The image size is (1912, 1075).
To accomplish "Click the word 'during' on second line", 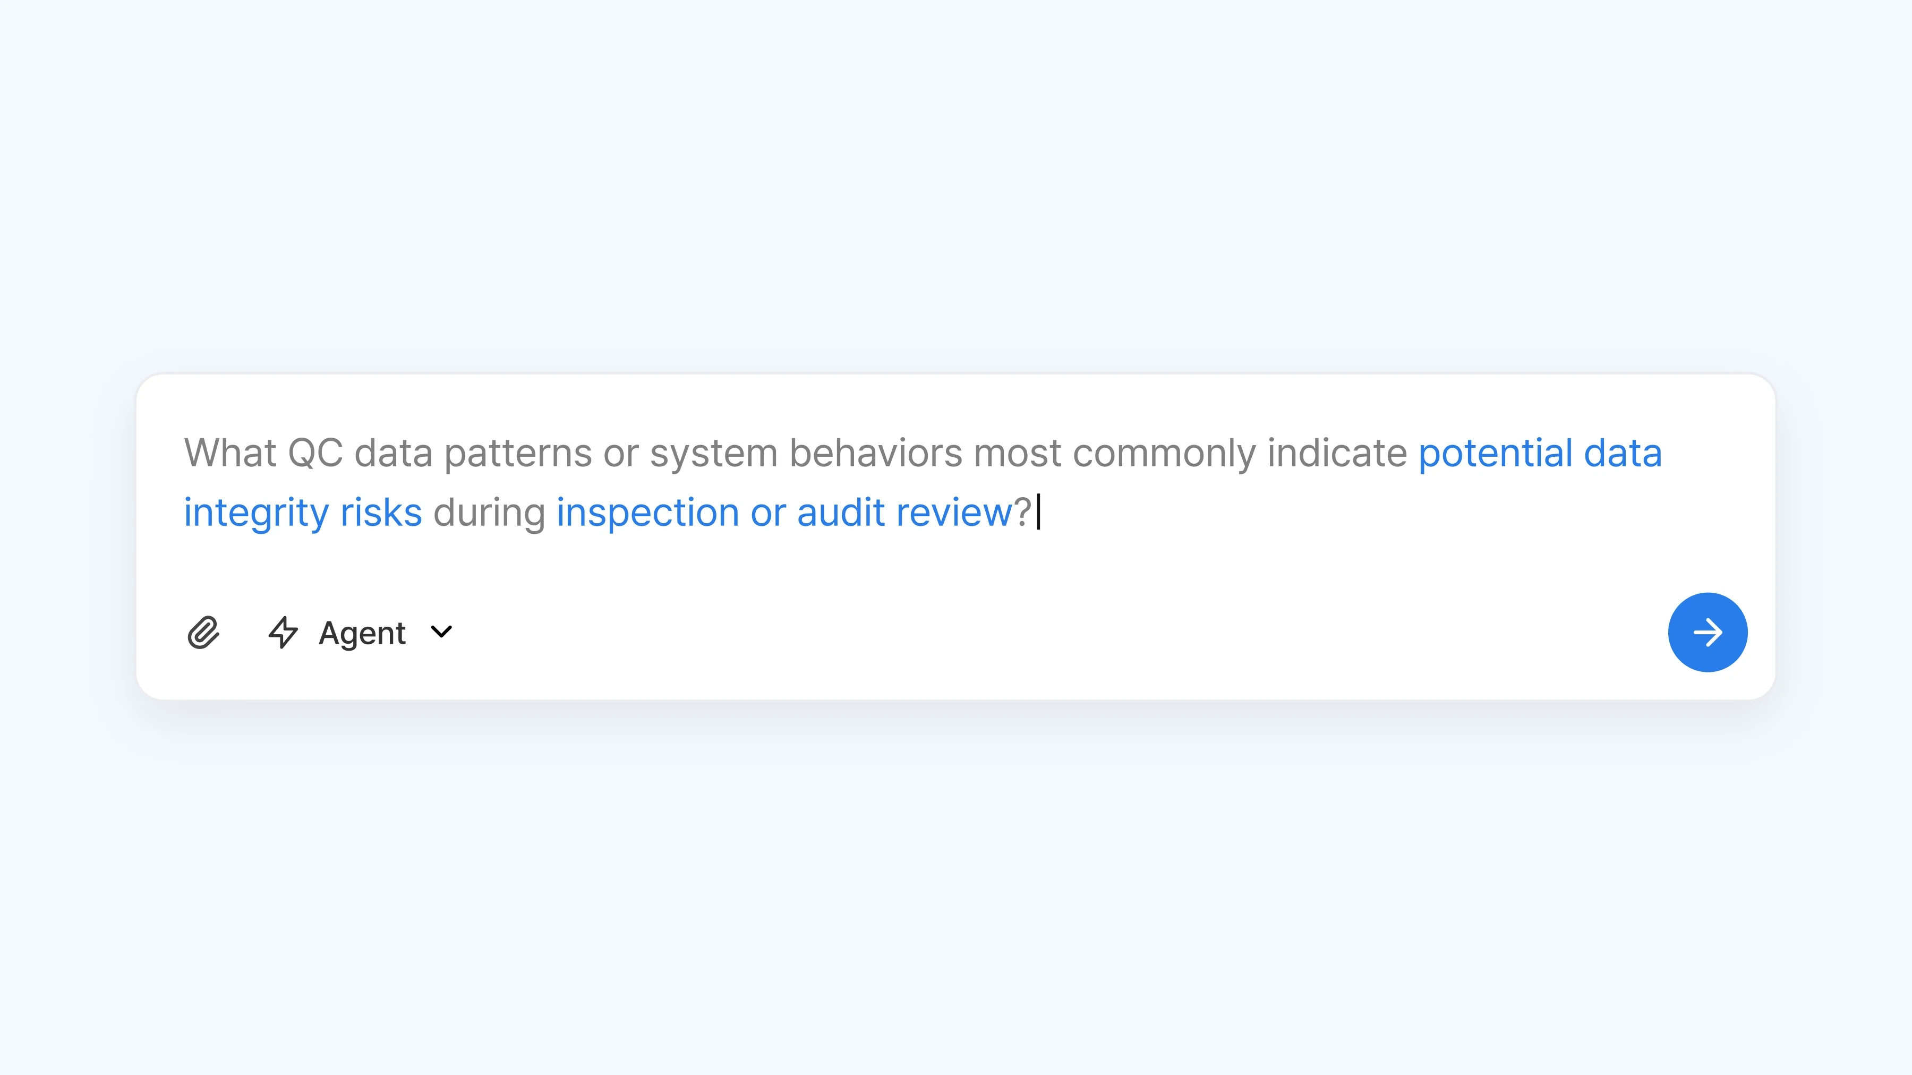I will click(x=489, y=512).
